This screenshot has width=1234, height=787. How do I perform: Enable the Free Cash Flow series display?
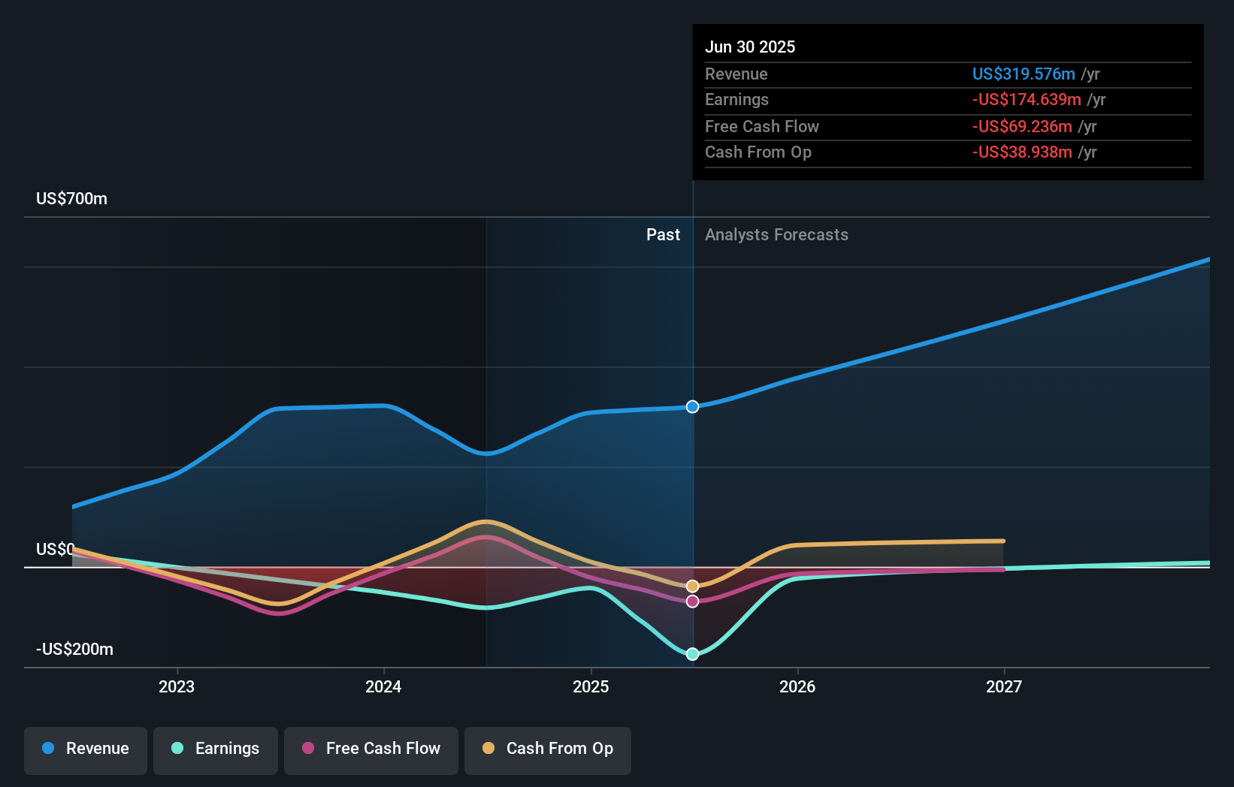pos(371,749)
